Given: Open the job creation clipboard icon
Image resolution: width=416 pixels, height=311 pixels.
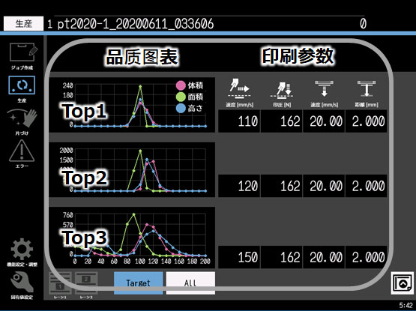Looking at the screenshot, I should (x=23, y=52).
